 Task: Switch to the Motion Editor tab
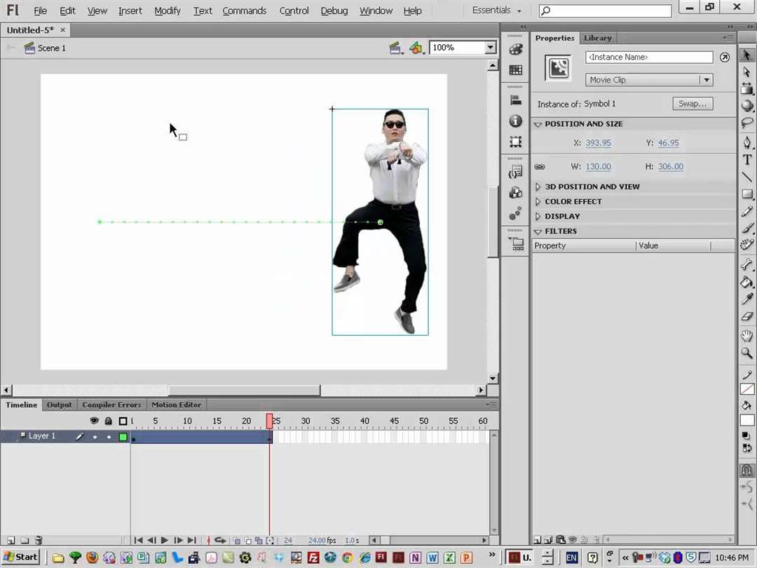point(176,405)
